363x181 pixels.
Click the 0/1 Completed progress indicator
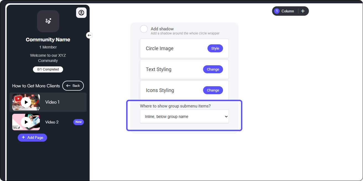48,69
